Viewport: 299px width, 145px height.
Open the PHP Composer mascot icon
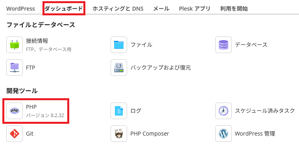point(119,134)
